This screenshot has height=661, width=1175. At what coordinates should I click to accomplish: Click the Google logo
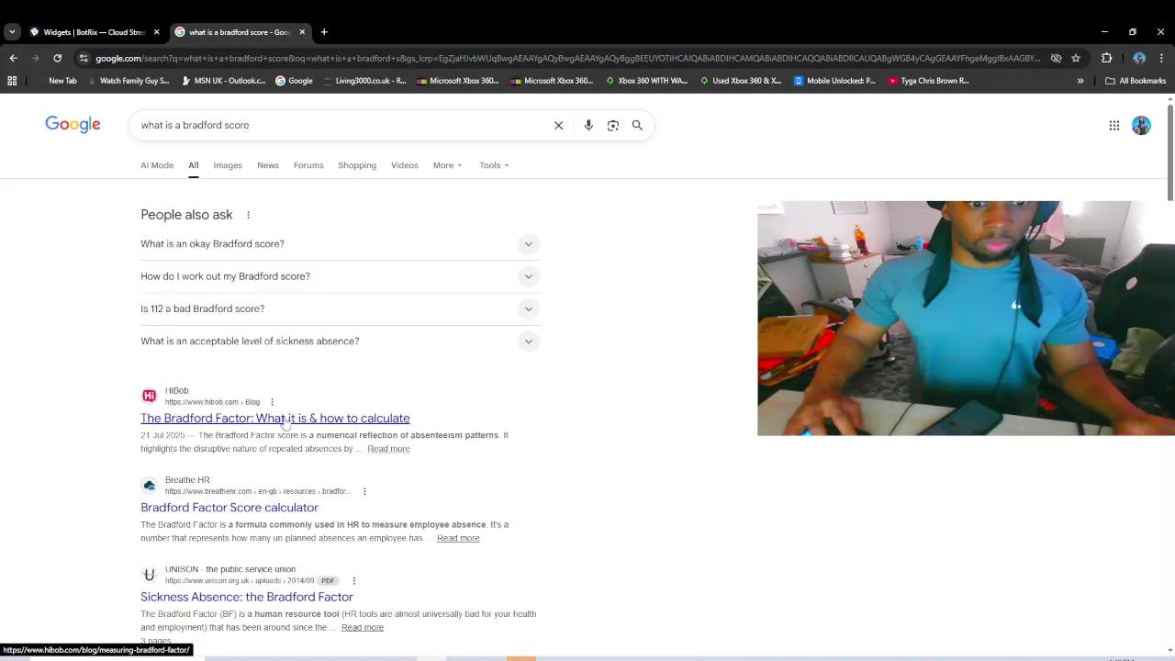(x=73, y=125)
